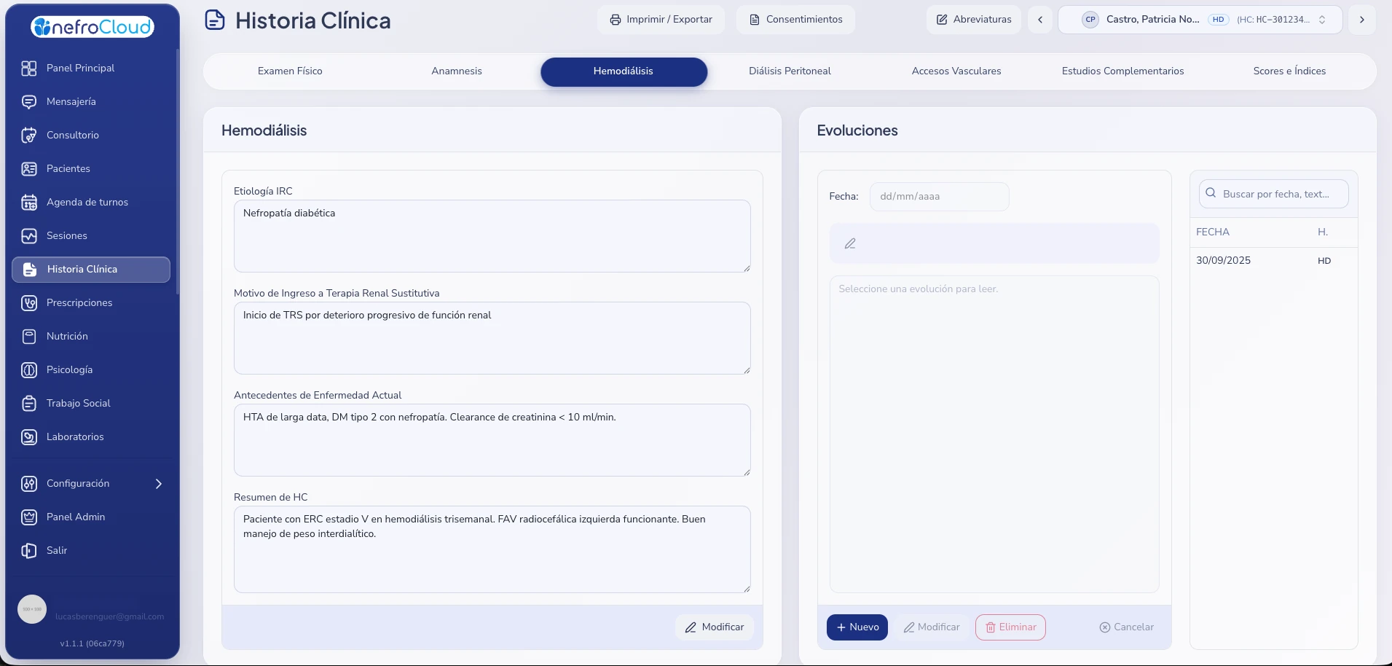Select Prescripciones icon in sidebar
This screenshot has width=1392, height=666.
point(29,303)
